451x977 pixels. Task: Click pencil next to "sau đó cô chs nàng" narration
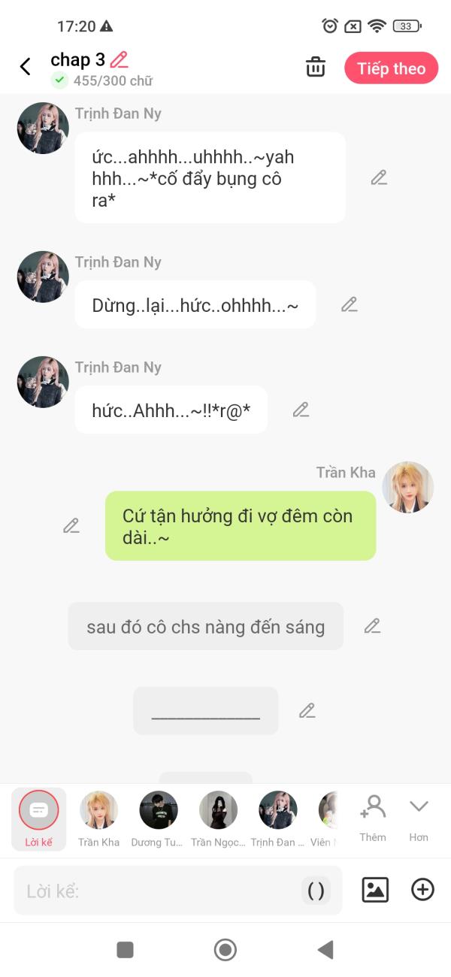pos(372,626)
